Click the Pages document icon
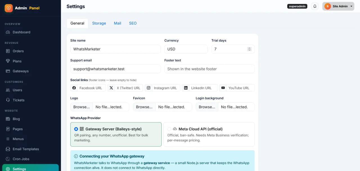Viewport: 360px width, 171px height. pos(8,129)
